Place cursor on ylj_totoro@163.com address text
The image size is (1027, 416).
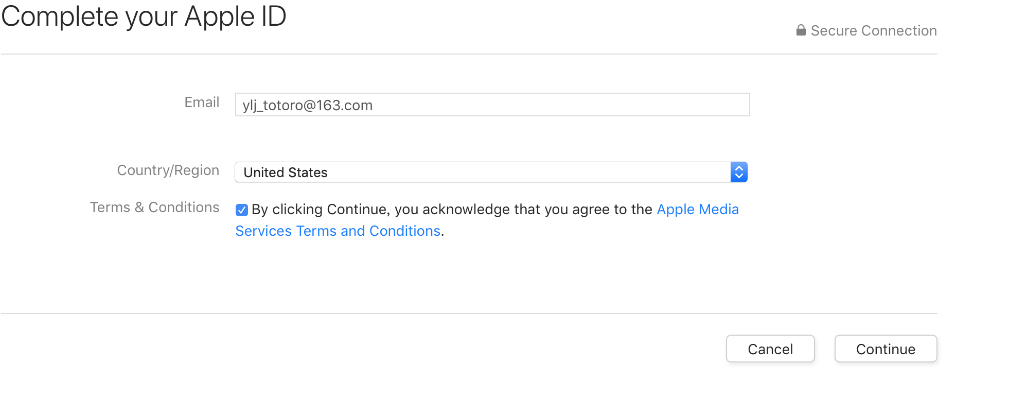pyautogui.click(x=308, y=106)
